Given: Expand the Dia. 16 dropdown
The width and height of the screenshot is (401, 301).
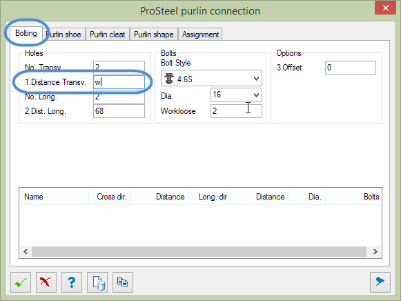Looking at the screenshot, I should pos(256,95).
